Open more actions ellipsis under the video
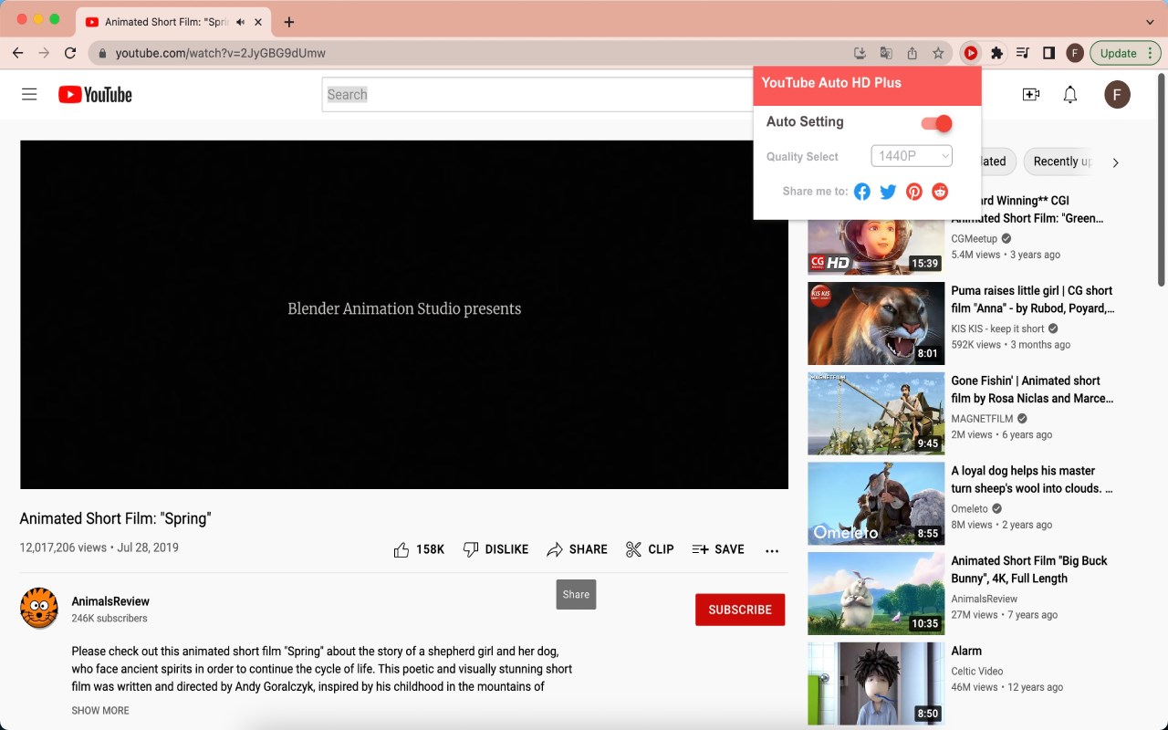Viewport: 1168px width, 730px height. point(772,550)
